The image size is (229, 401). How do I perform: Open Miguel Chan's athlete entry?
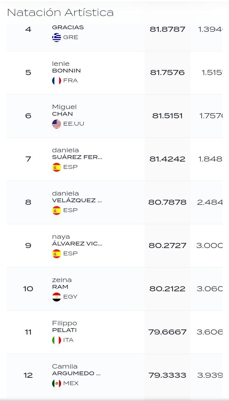click(x=64, y=110)
